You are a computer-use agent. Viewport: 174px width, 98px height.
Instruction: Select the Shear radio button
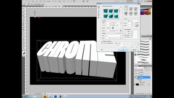click(x=102, y=28)
